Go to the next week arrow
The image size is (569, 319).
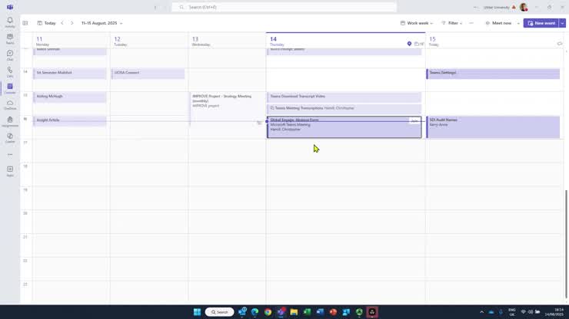(72, 23)
